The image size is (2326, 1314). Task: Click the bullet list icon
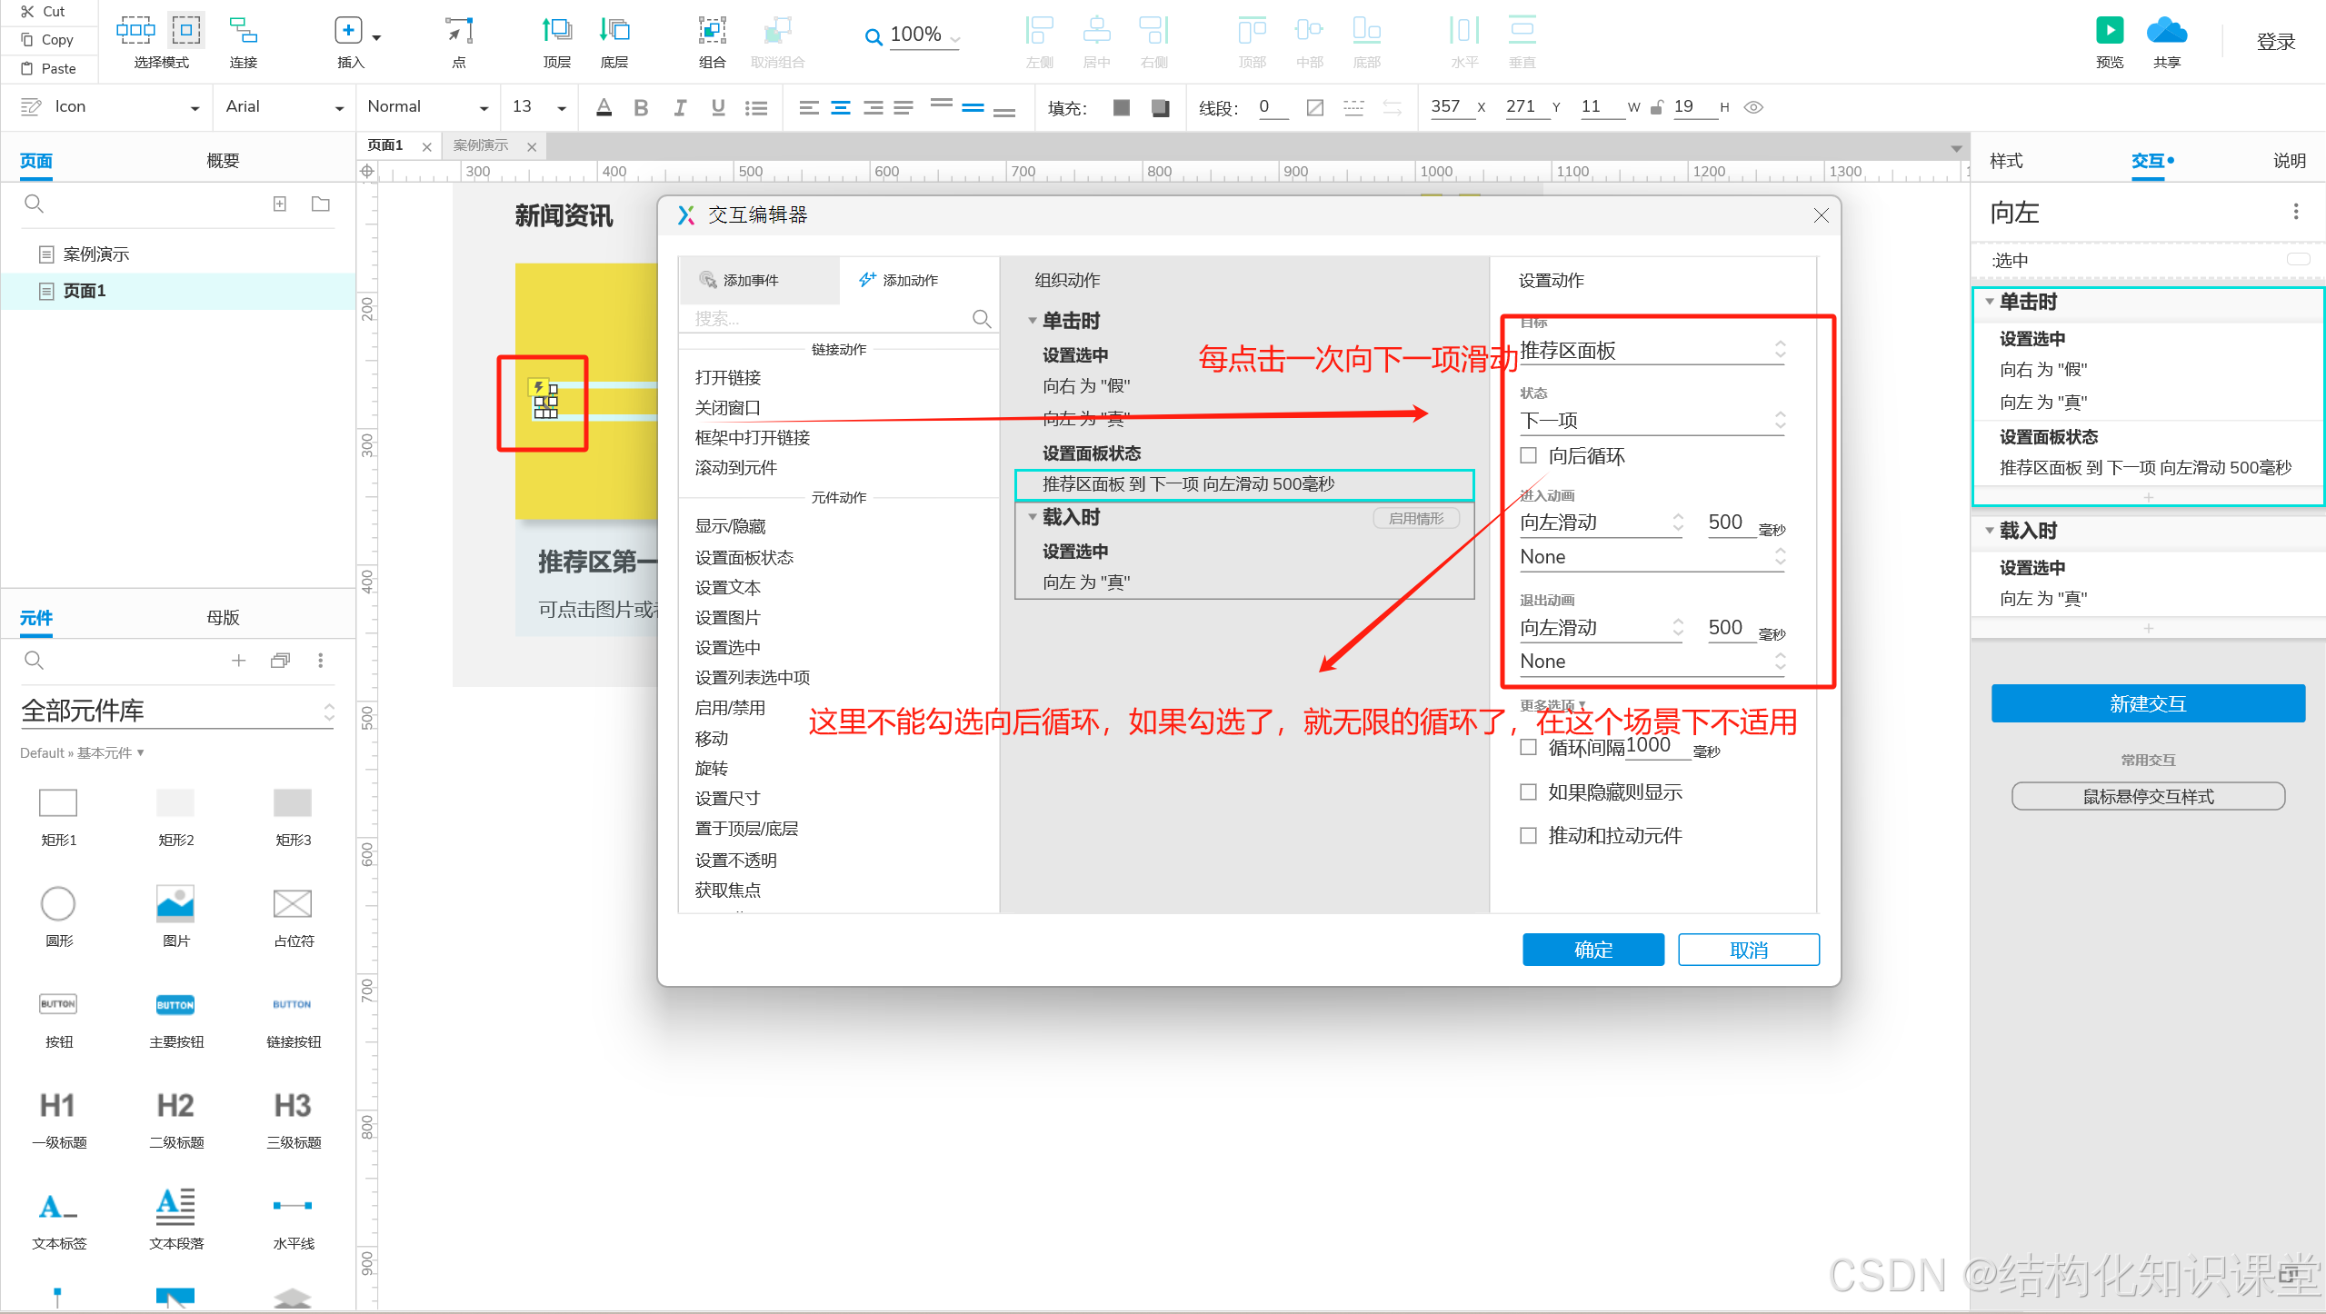(756, 107)
